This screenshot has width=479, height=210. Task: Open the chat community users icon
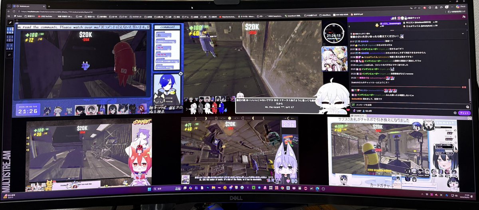[x=464, y=17]
